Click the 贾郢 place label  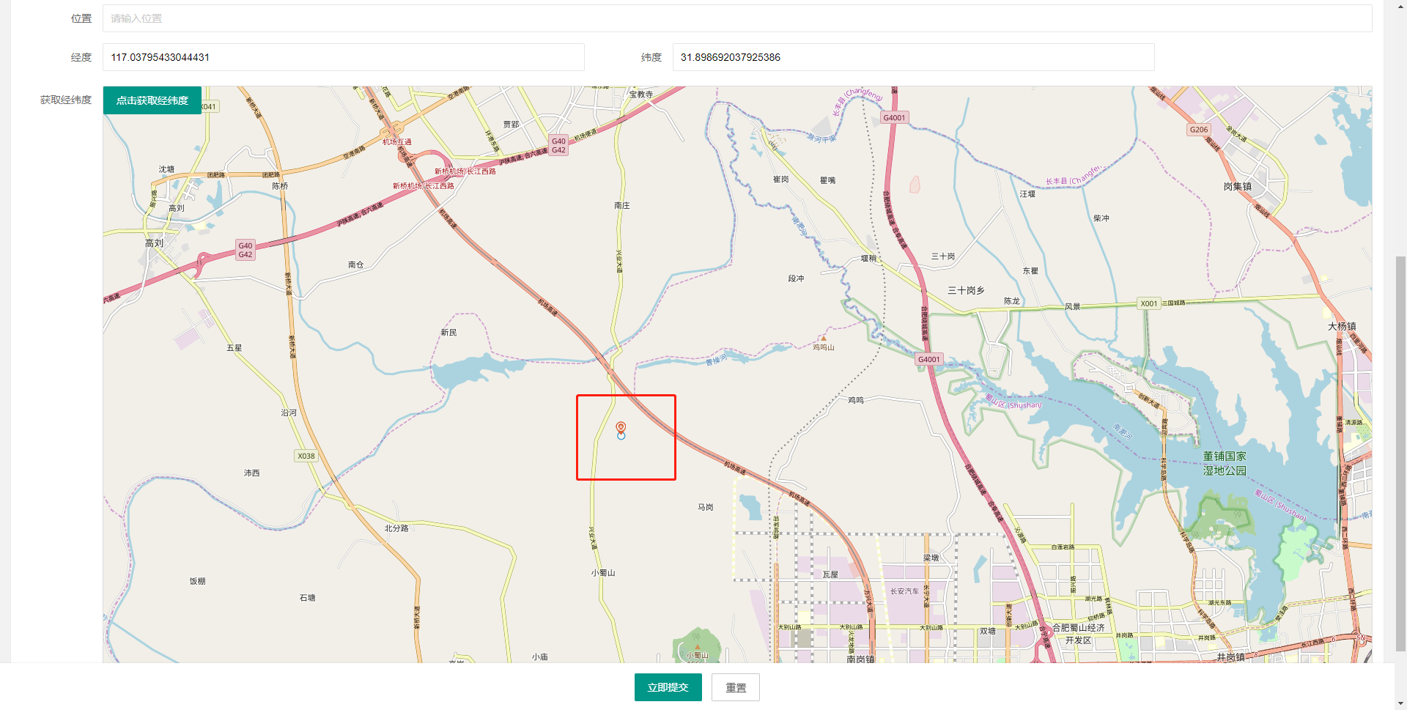pos(511,125)
